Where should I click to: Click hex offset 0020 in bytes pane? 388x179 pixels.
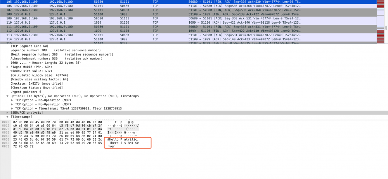5,129
